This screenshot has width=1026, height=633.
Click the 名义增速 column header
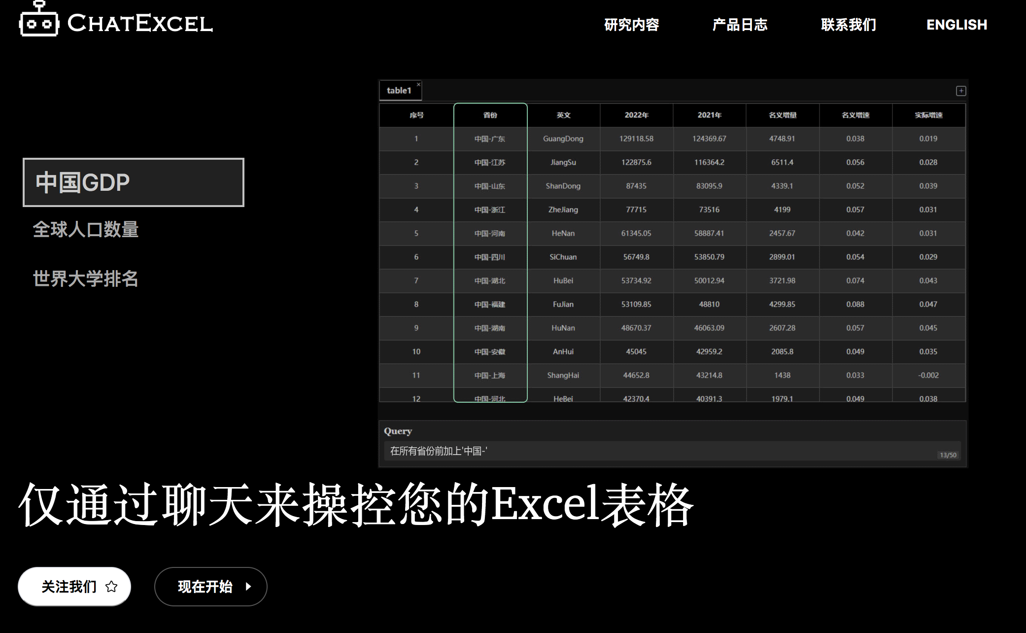[855, 115]
